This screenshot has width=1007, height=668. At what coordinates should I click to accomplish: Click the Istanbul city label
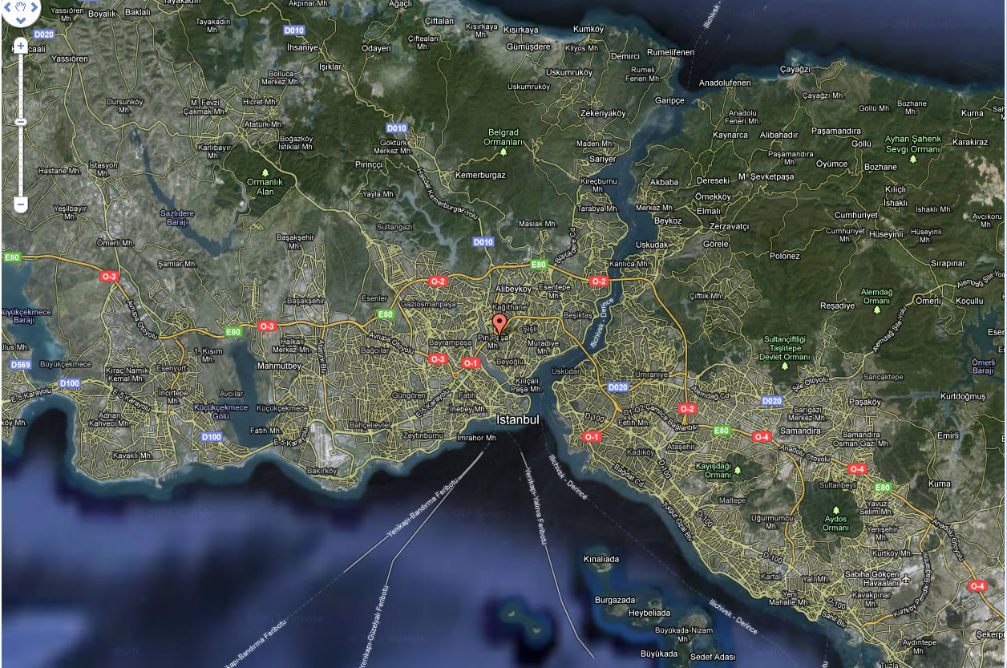[x=517, y=419]
